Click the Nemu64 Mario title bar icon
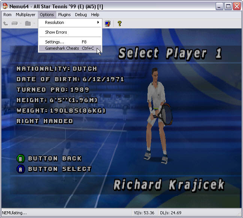The image size is (243, 218). tap(5, 6)
